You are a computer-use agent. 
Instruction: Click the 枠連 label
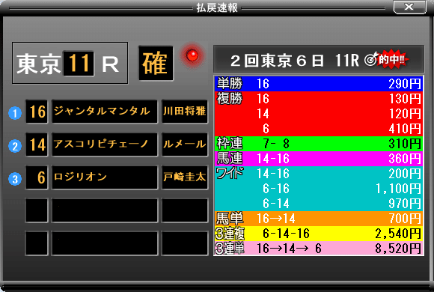pos(230,144)
